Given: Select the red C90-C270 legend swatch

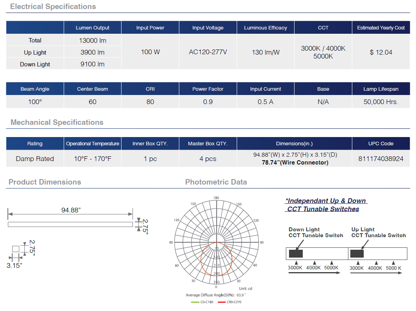Looking at the screenshot, I should (222, 302).
